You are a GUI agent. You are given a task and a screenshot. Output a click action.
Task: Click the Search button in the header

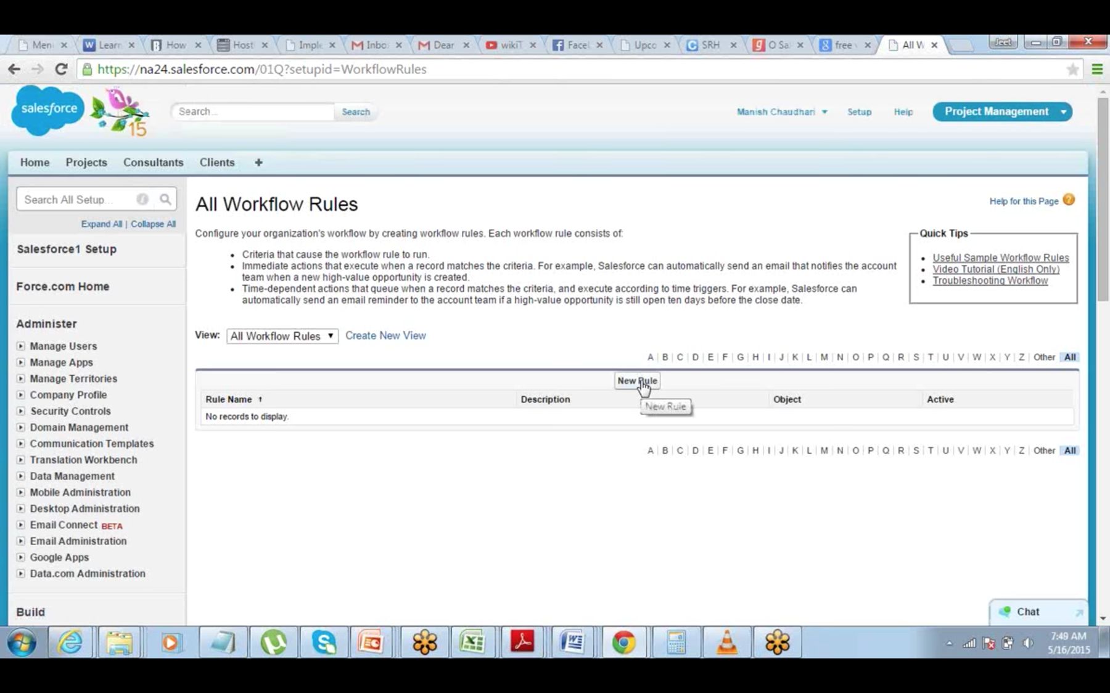pyautogui.click(x=356, y=112)
